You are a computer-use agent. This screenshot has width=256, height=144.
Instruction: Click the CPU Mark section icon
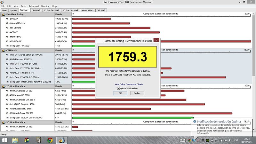(x=4, y=51)
